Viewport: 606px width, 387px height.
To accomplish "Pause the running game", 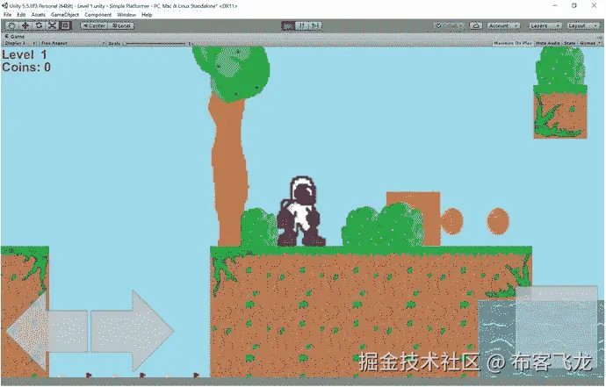I will [x=302, y=25].
